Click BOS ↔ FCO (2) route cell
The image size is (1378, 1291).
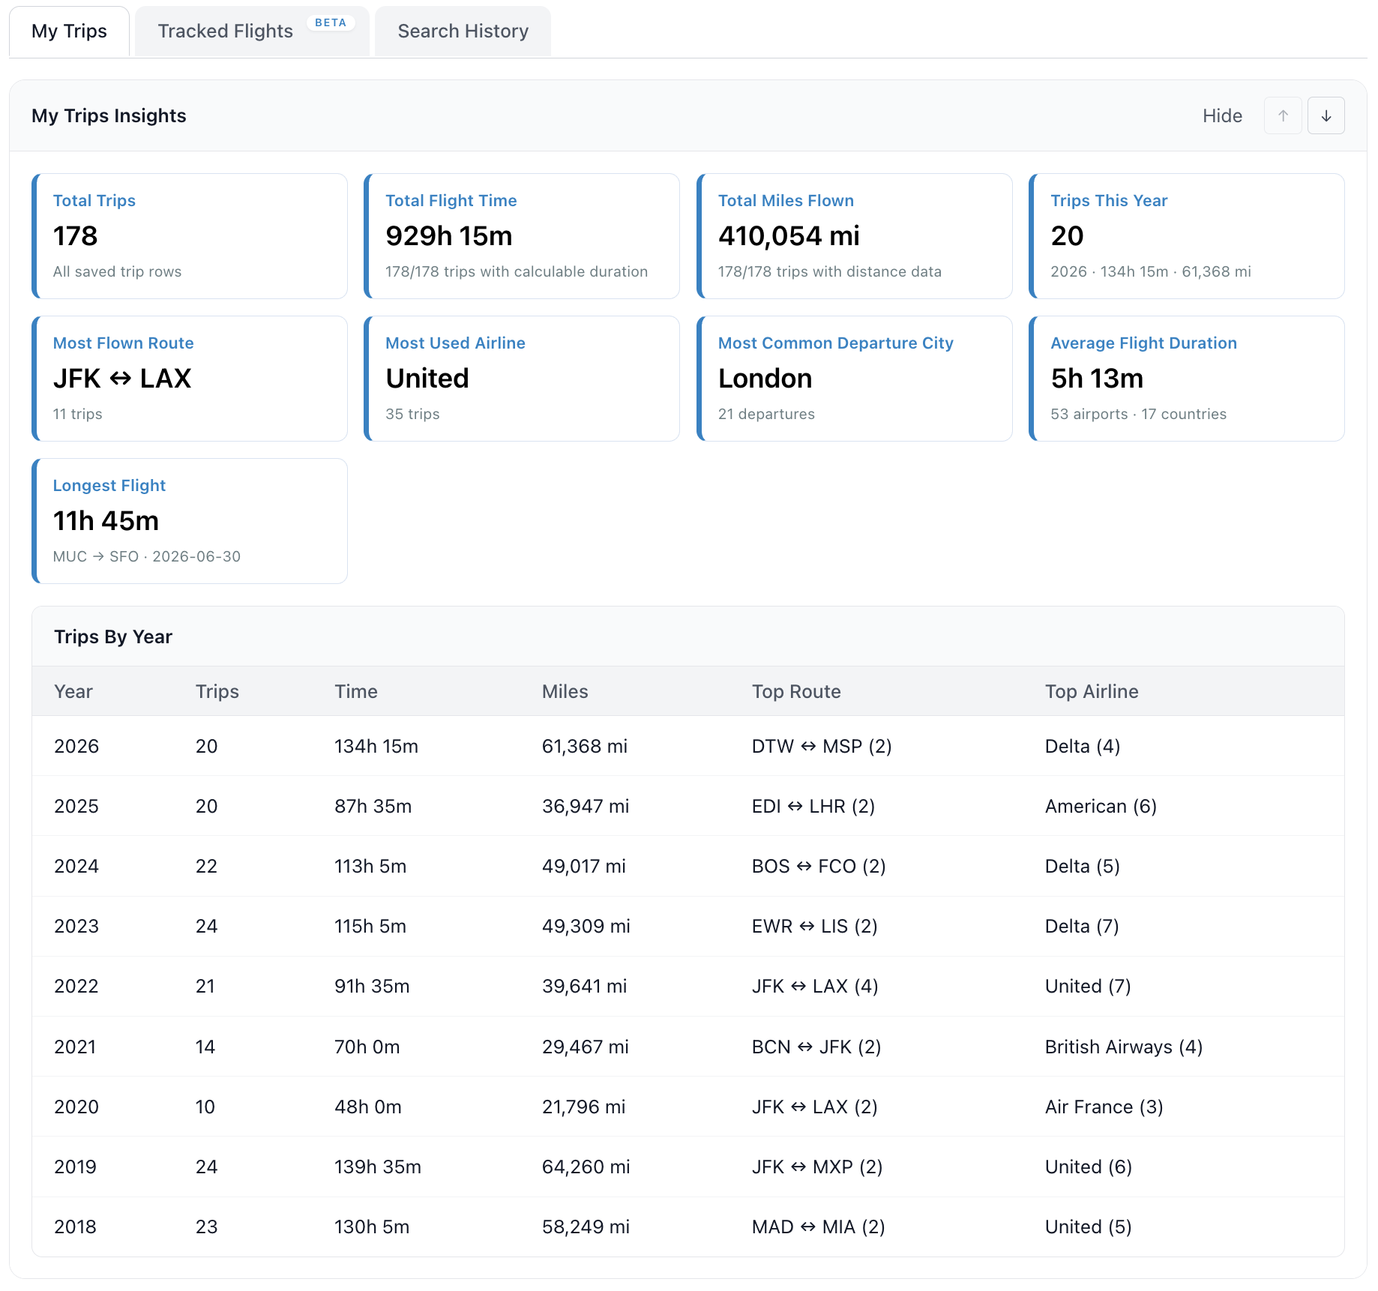(x=819, y=866)
